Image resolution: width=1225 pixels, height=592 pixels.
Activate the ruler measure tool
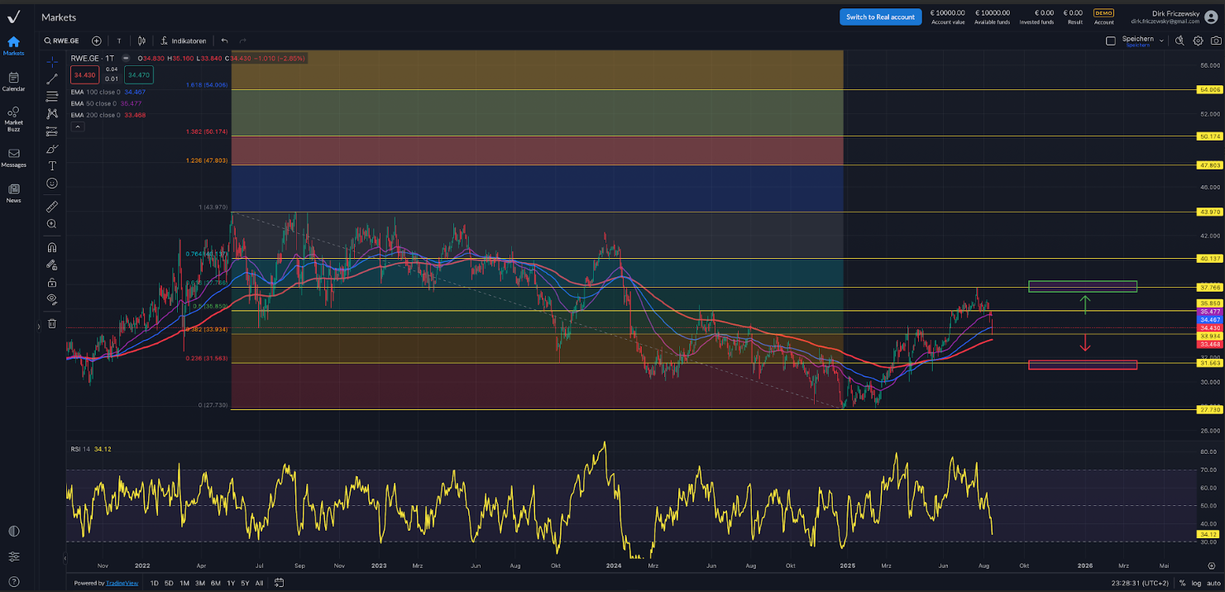(x=52, y=207)
